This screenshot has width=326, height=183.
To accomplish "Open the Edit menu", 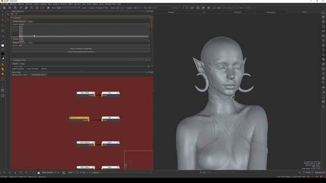I will (7, 4).
